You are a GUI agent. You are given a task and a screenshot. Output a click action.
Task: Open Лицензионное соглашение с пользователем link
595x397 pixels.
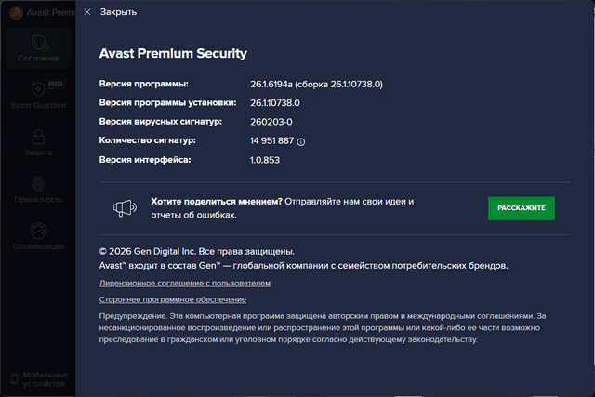coord(184,283)
